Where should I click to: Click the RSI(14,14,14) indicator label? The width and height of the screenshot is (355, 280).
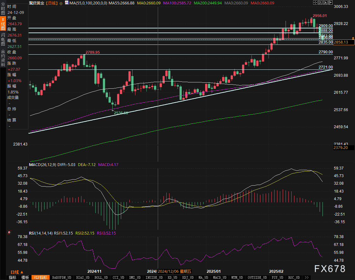[x=41, y=233]
